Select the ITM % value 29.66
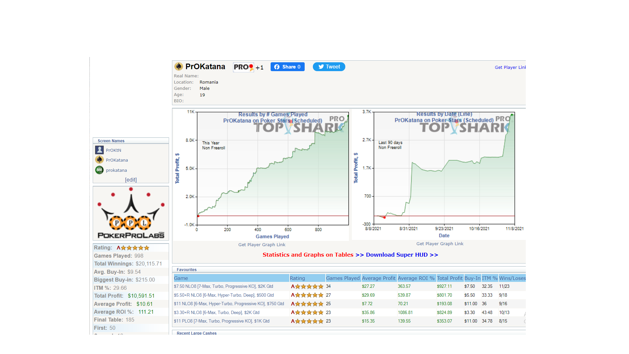The image size is (629, 354). 120,288
